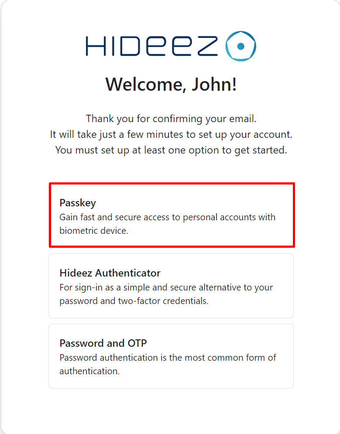340x434 pixels.
Task: Click "Thank you for confirming your email" text
Action: [171, 119]
